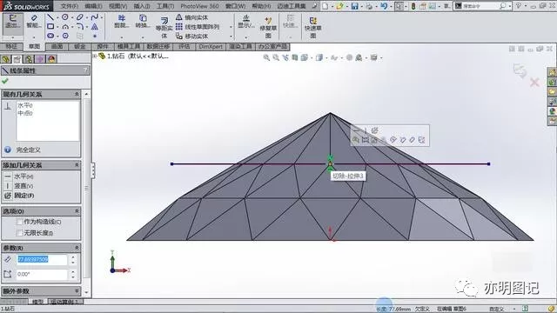This screenshot has width=557, height=313.
Task: Open dropdown next to Linear Sketch Pattern
Action: (231, 27)
